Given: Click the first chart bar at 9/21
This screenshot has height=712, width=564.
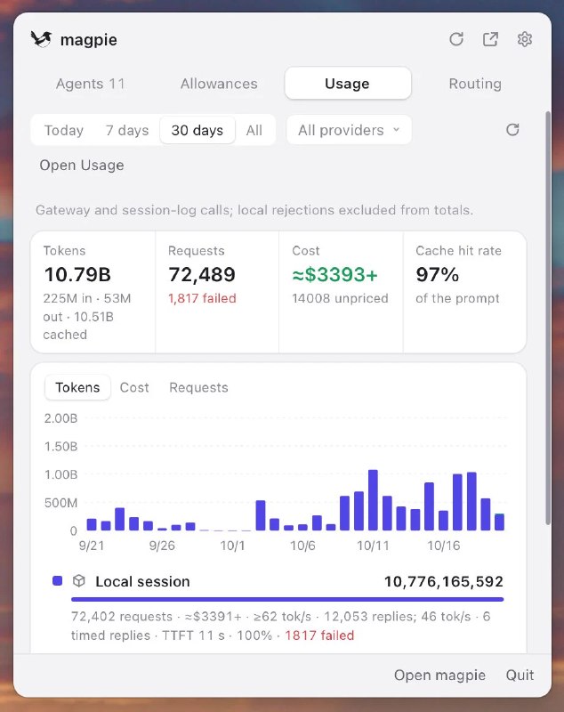Looking at the screenshot, I should coord(92,524).
